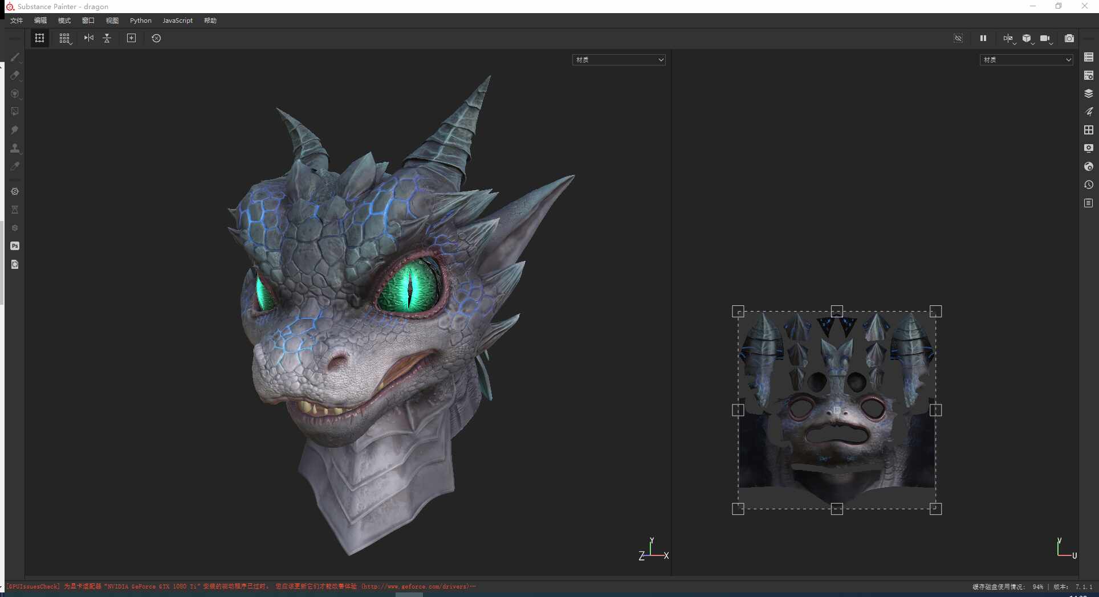Viewport: 1099px width, 597px height.
Task: Click the bottom-left UV transform corner handle
Action: tap(738, 509)
